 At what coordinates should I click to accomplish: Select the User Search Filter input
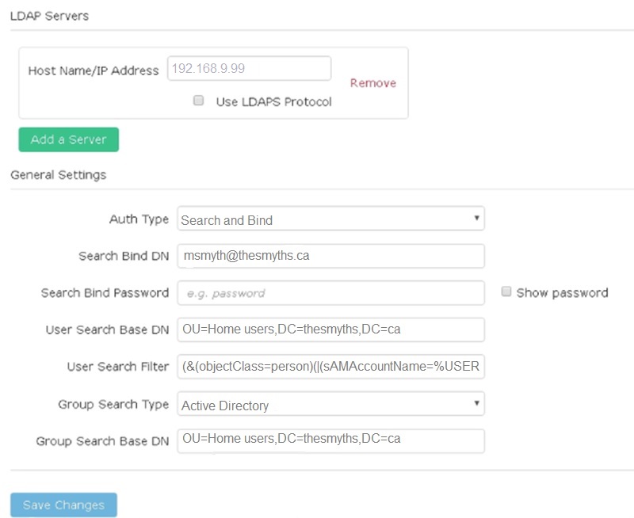330,367
